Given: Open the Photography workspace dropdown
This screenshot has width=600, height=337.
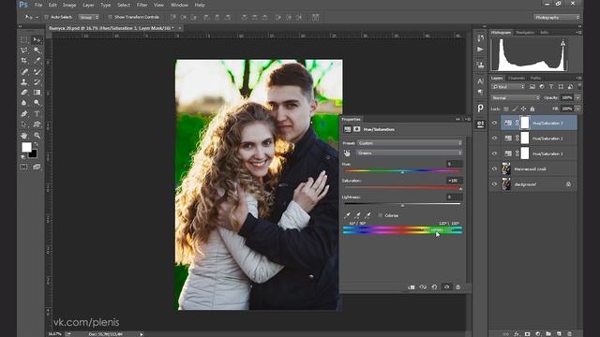Looking at the screenshot, I should tap(557, 17).
